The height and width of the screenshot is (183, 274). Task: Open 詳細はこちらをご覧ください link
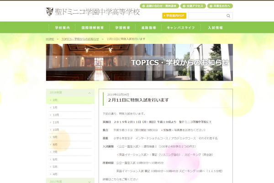click(x=121, y=179)
